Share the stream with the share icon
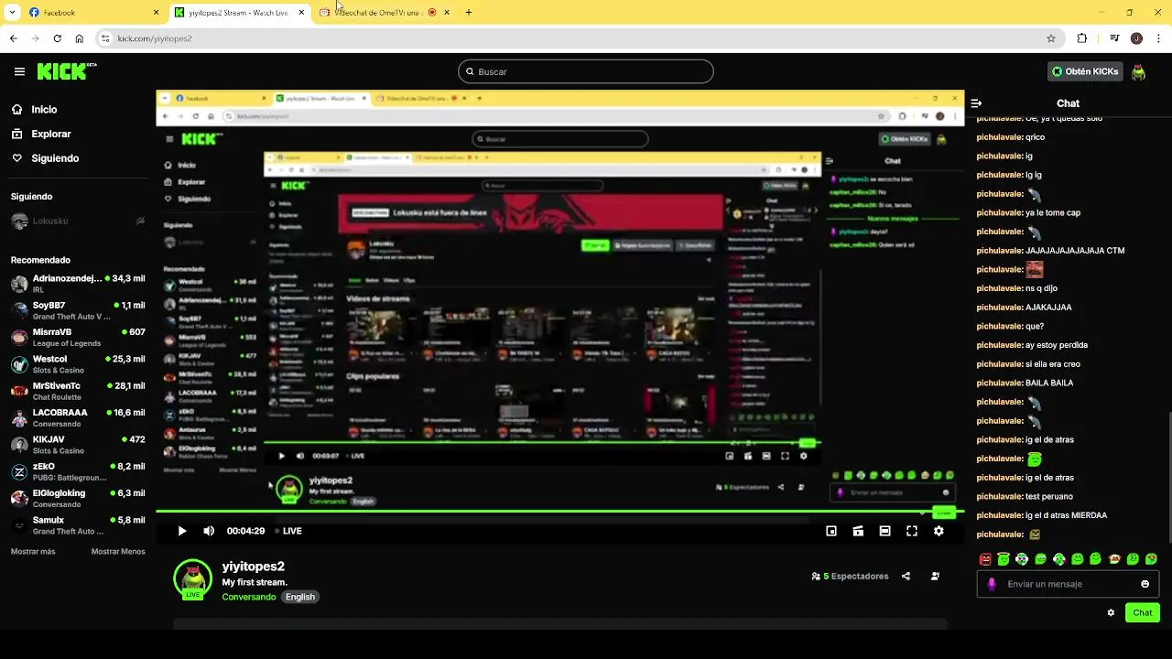Screen dimensions: 1172x659 click(x=906, y=577)
